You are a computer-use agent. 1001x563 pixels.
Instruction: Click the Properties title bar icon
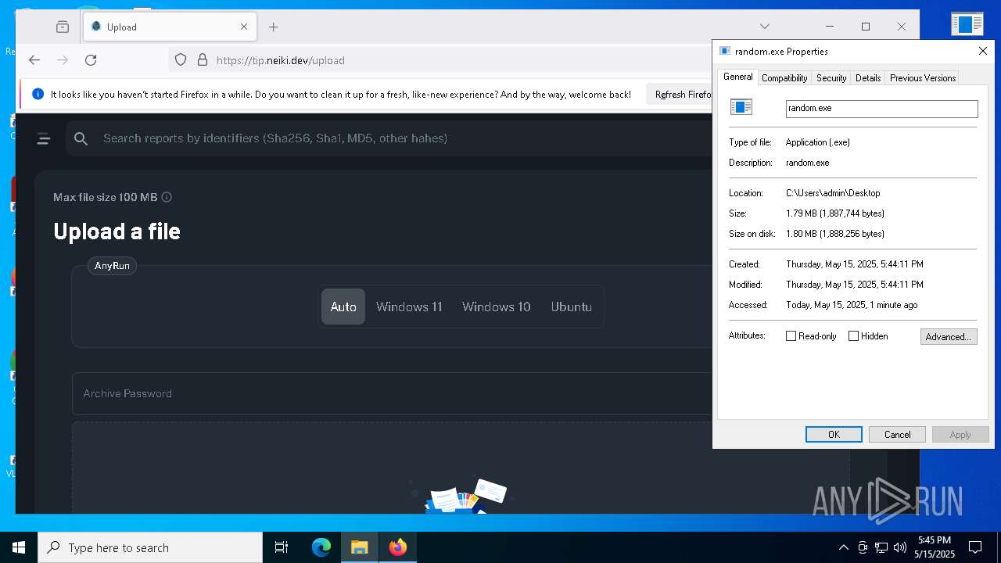tap(725, 51)
